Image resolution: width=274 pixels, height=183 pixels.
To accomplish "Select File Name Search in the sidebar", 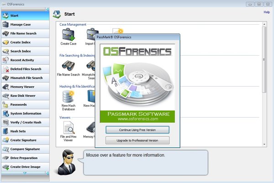I will coord(25,33).
